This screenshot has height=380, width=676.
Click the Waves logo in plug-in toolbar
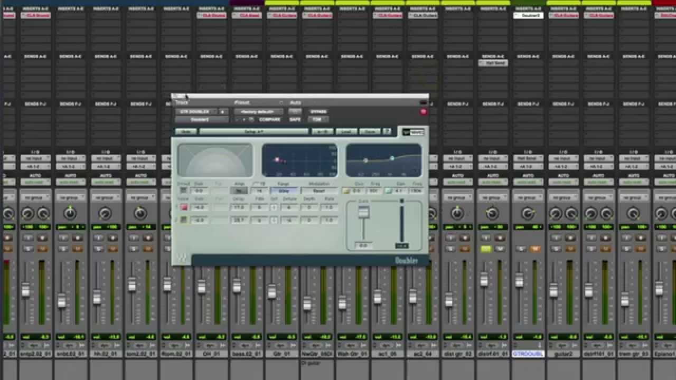coord(412,131)
